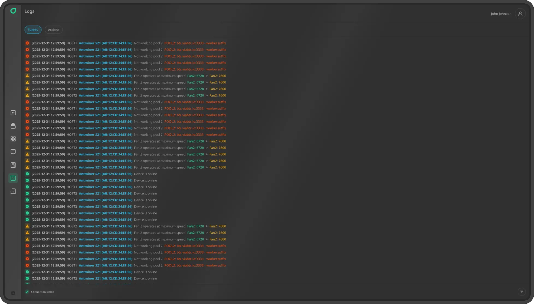This screenshot has width=534, height=304.
Task: Click the John Johnson username
Action: click(501, 14)
